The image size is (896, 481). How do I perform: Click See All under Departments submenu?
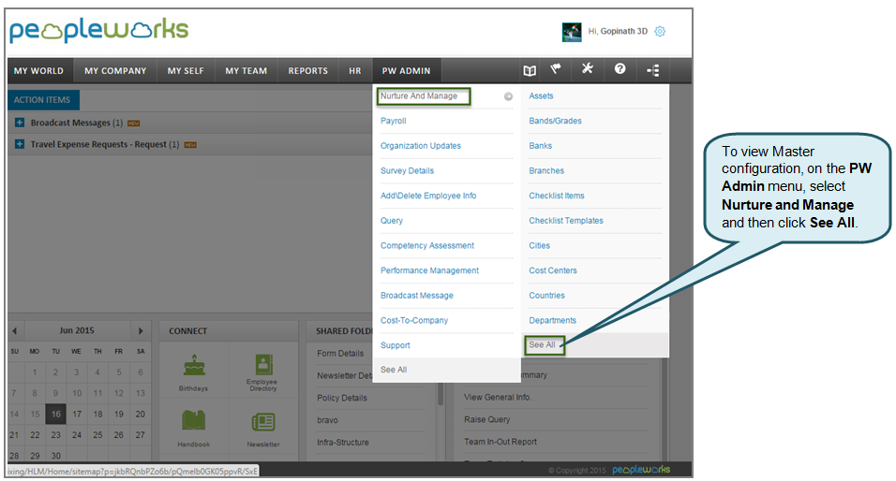[x=543, y=345]
